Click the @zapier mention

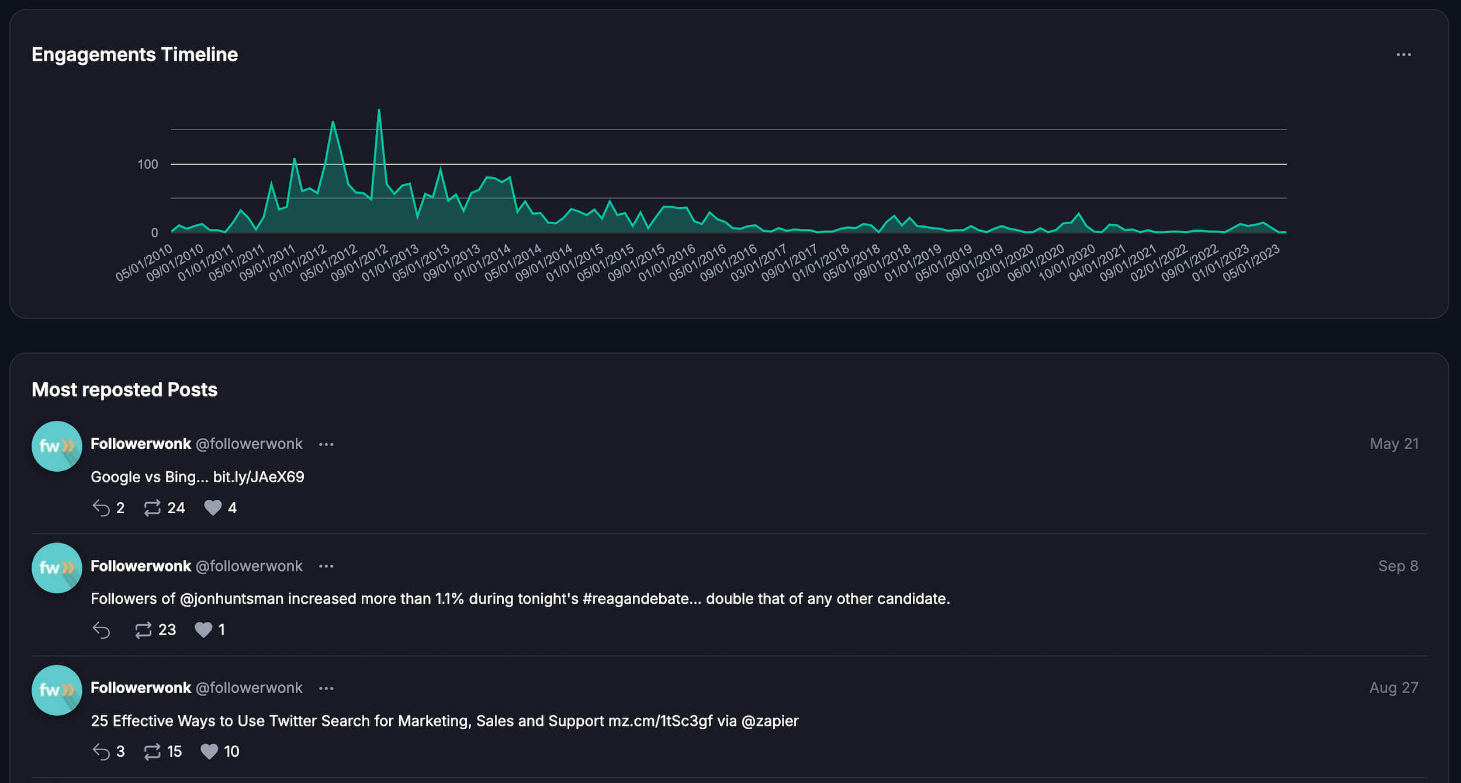(x=770, y=721)
